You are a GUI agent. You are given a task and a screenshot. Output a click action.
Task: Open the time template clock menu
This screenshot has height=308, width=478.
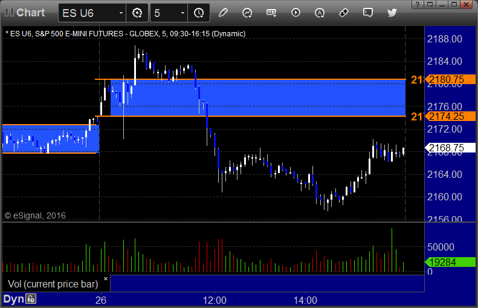pyautogui.click(x=199, y=13)
